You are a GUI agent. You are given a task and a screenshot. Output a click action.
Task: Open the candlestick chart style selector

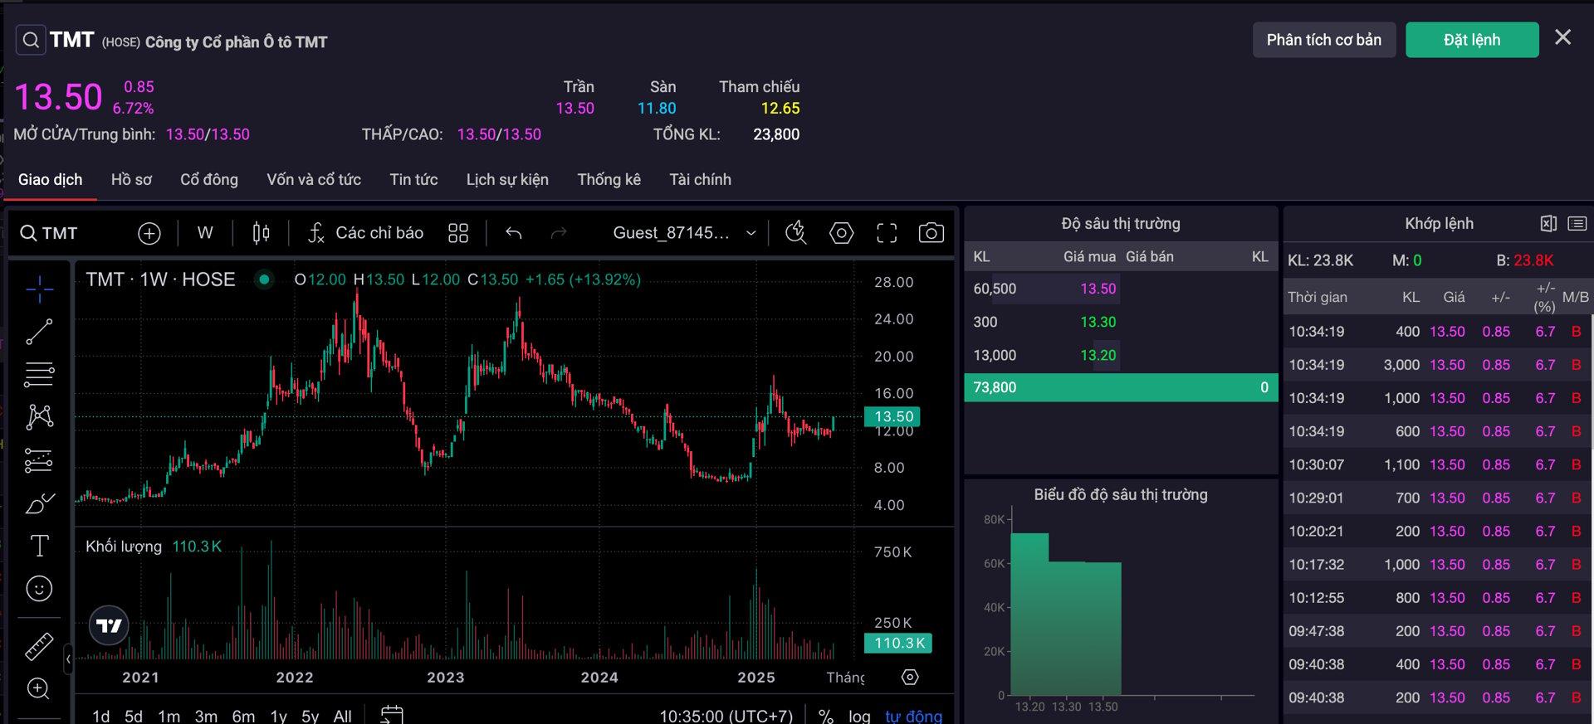click(x=261, y=233)
